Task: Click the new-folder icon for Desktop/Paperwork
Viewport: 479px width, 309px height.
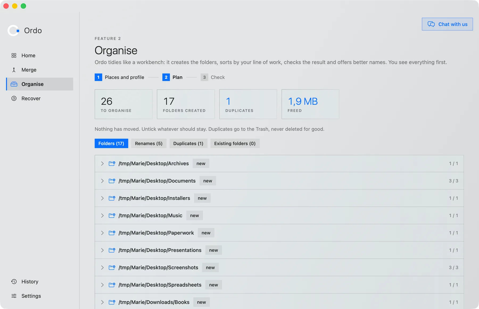Action: tap(112, 233)
